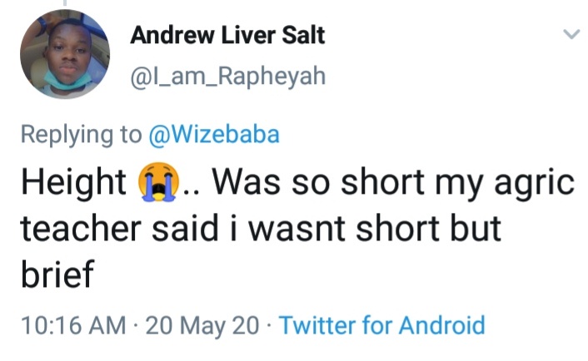The height and width of the screenshot is (361, 588).
Task: Click the display name Andrew Liver Salt
Action: [x=227, y=35]
